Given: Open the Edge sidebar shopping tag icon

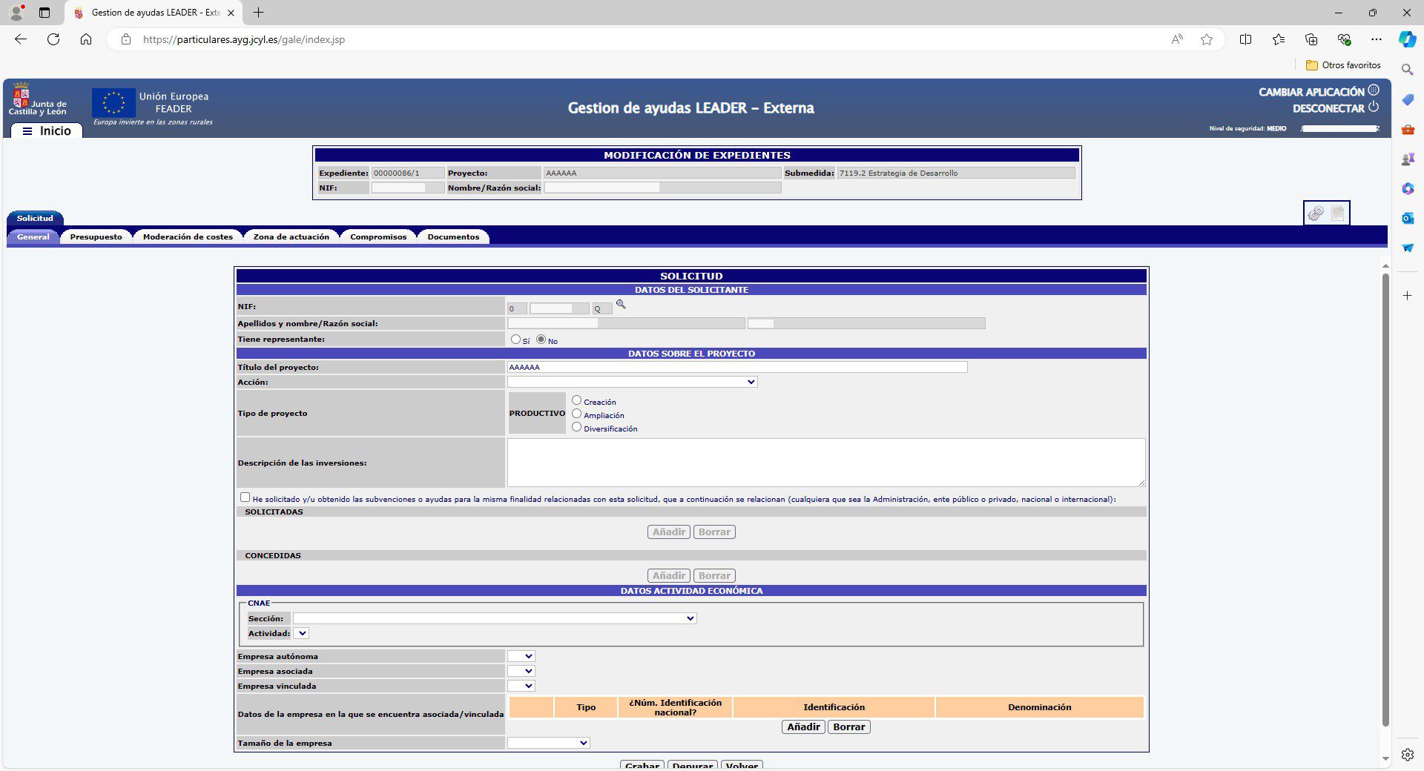Looking at the screenshot, I should (x=1407, y=99).
